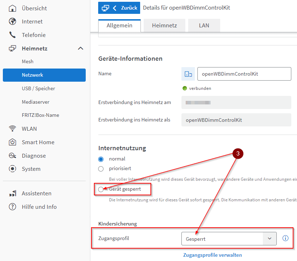The height and width of the screenshot is (261, 297).
Task: Open FRITZ!Box-Name submenu entry
Action: [x=41, y=115]
